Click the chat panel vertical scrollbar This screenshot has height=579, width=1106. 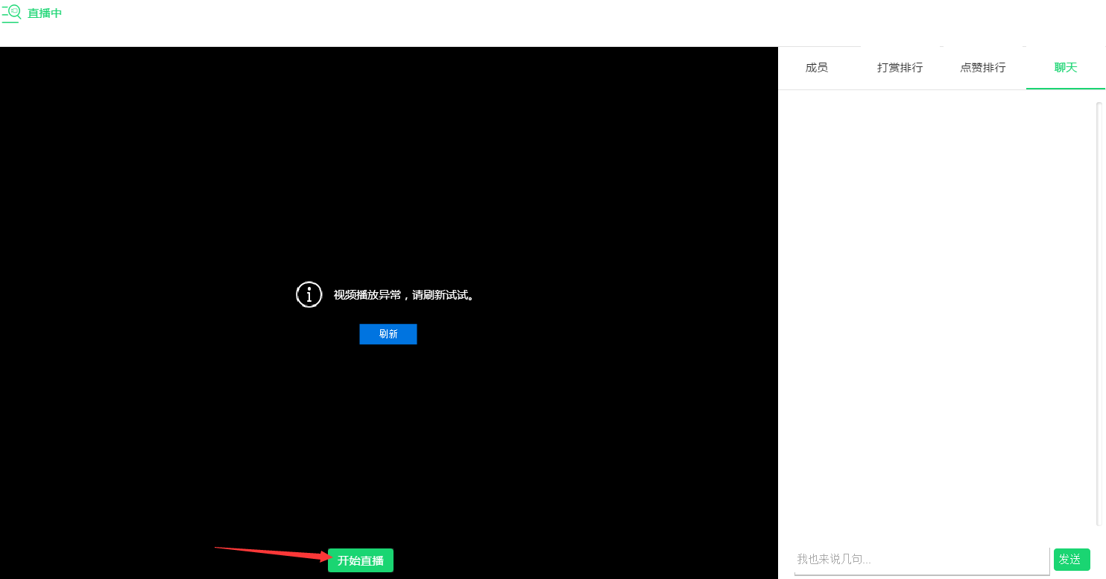coord(1099,313)
